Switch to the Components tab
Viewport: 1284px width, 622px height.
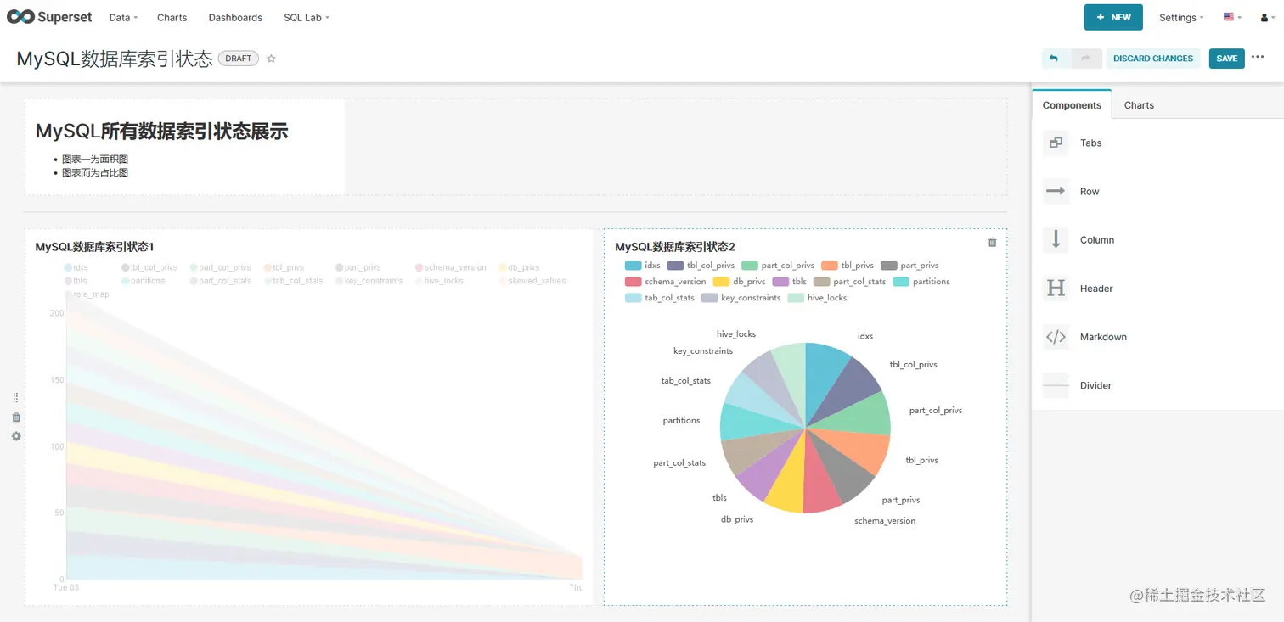point(1072,105)
